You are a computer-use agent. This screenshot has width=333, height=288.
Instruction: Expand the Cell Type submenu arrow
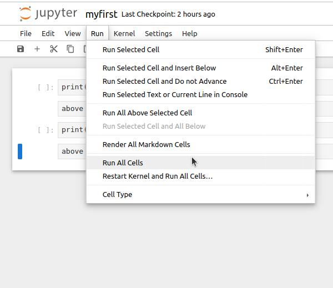tap(307, 195)
